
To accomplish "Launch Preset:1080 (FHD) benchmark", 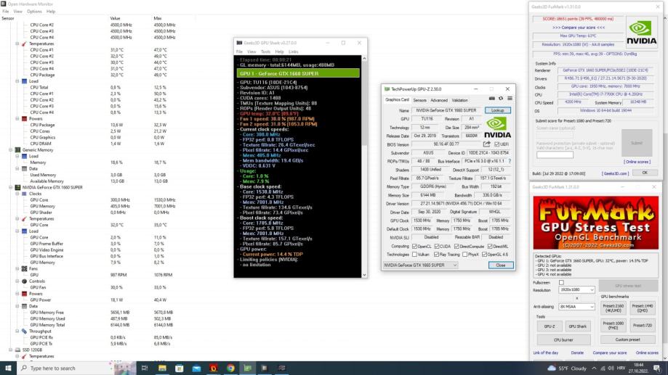I will coord(613,325).
